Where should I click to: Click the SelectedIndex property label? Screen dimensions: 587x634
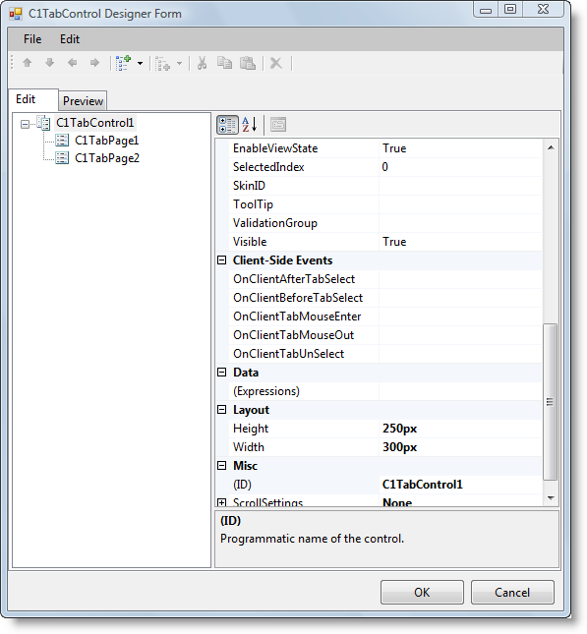pyautogui.click(x=268, y=167)
